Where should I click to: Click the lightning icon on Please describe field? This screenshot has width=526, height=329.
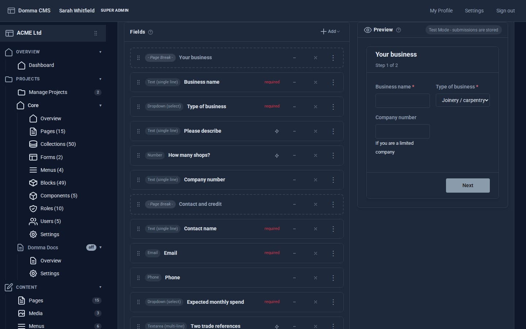pos(277,131)
